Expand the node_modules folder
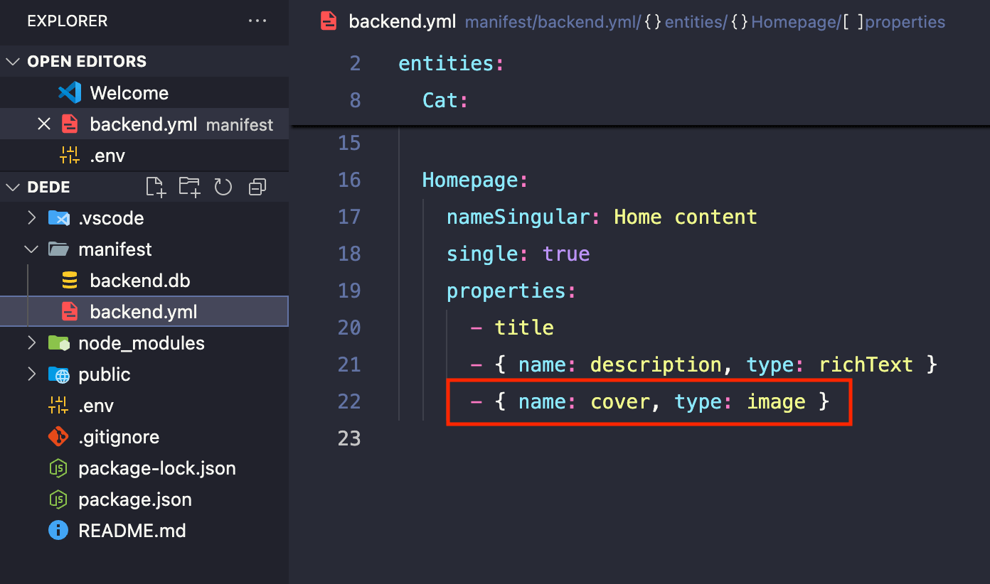The image size is (990, 584). [x=31, y=342]
